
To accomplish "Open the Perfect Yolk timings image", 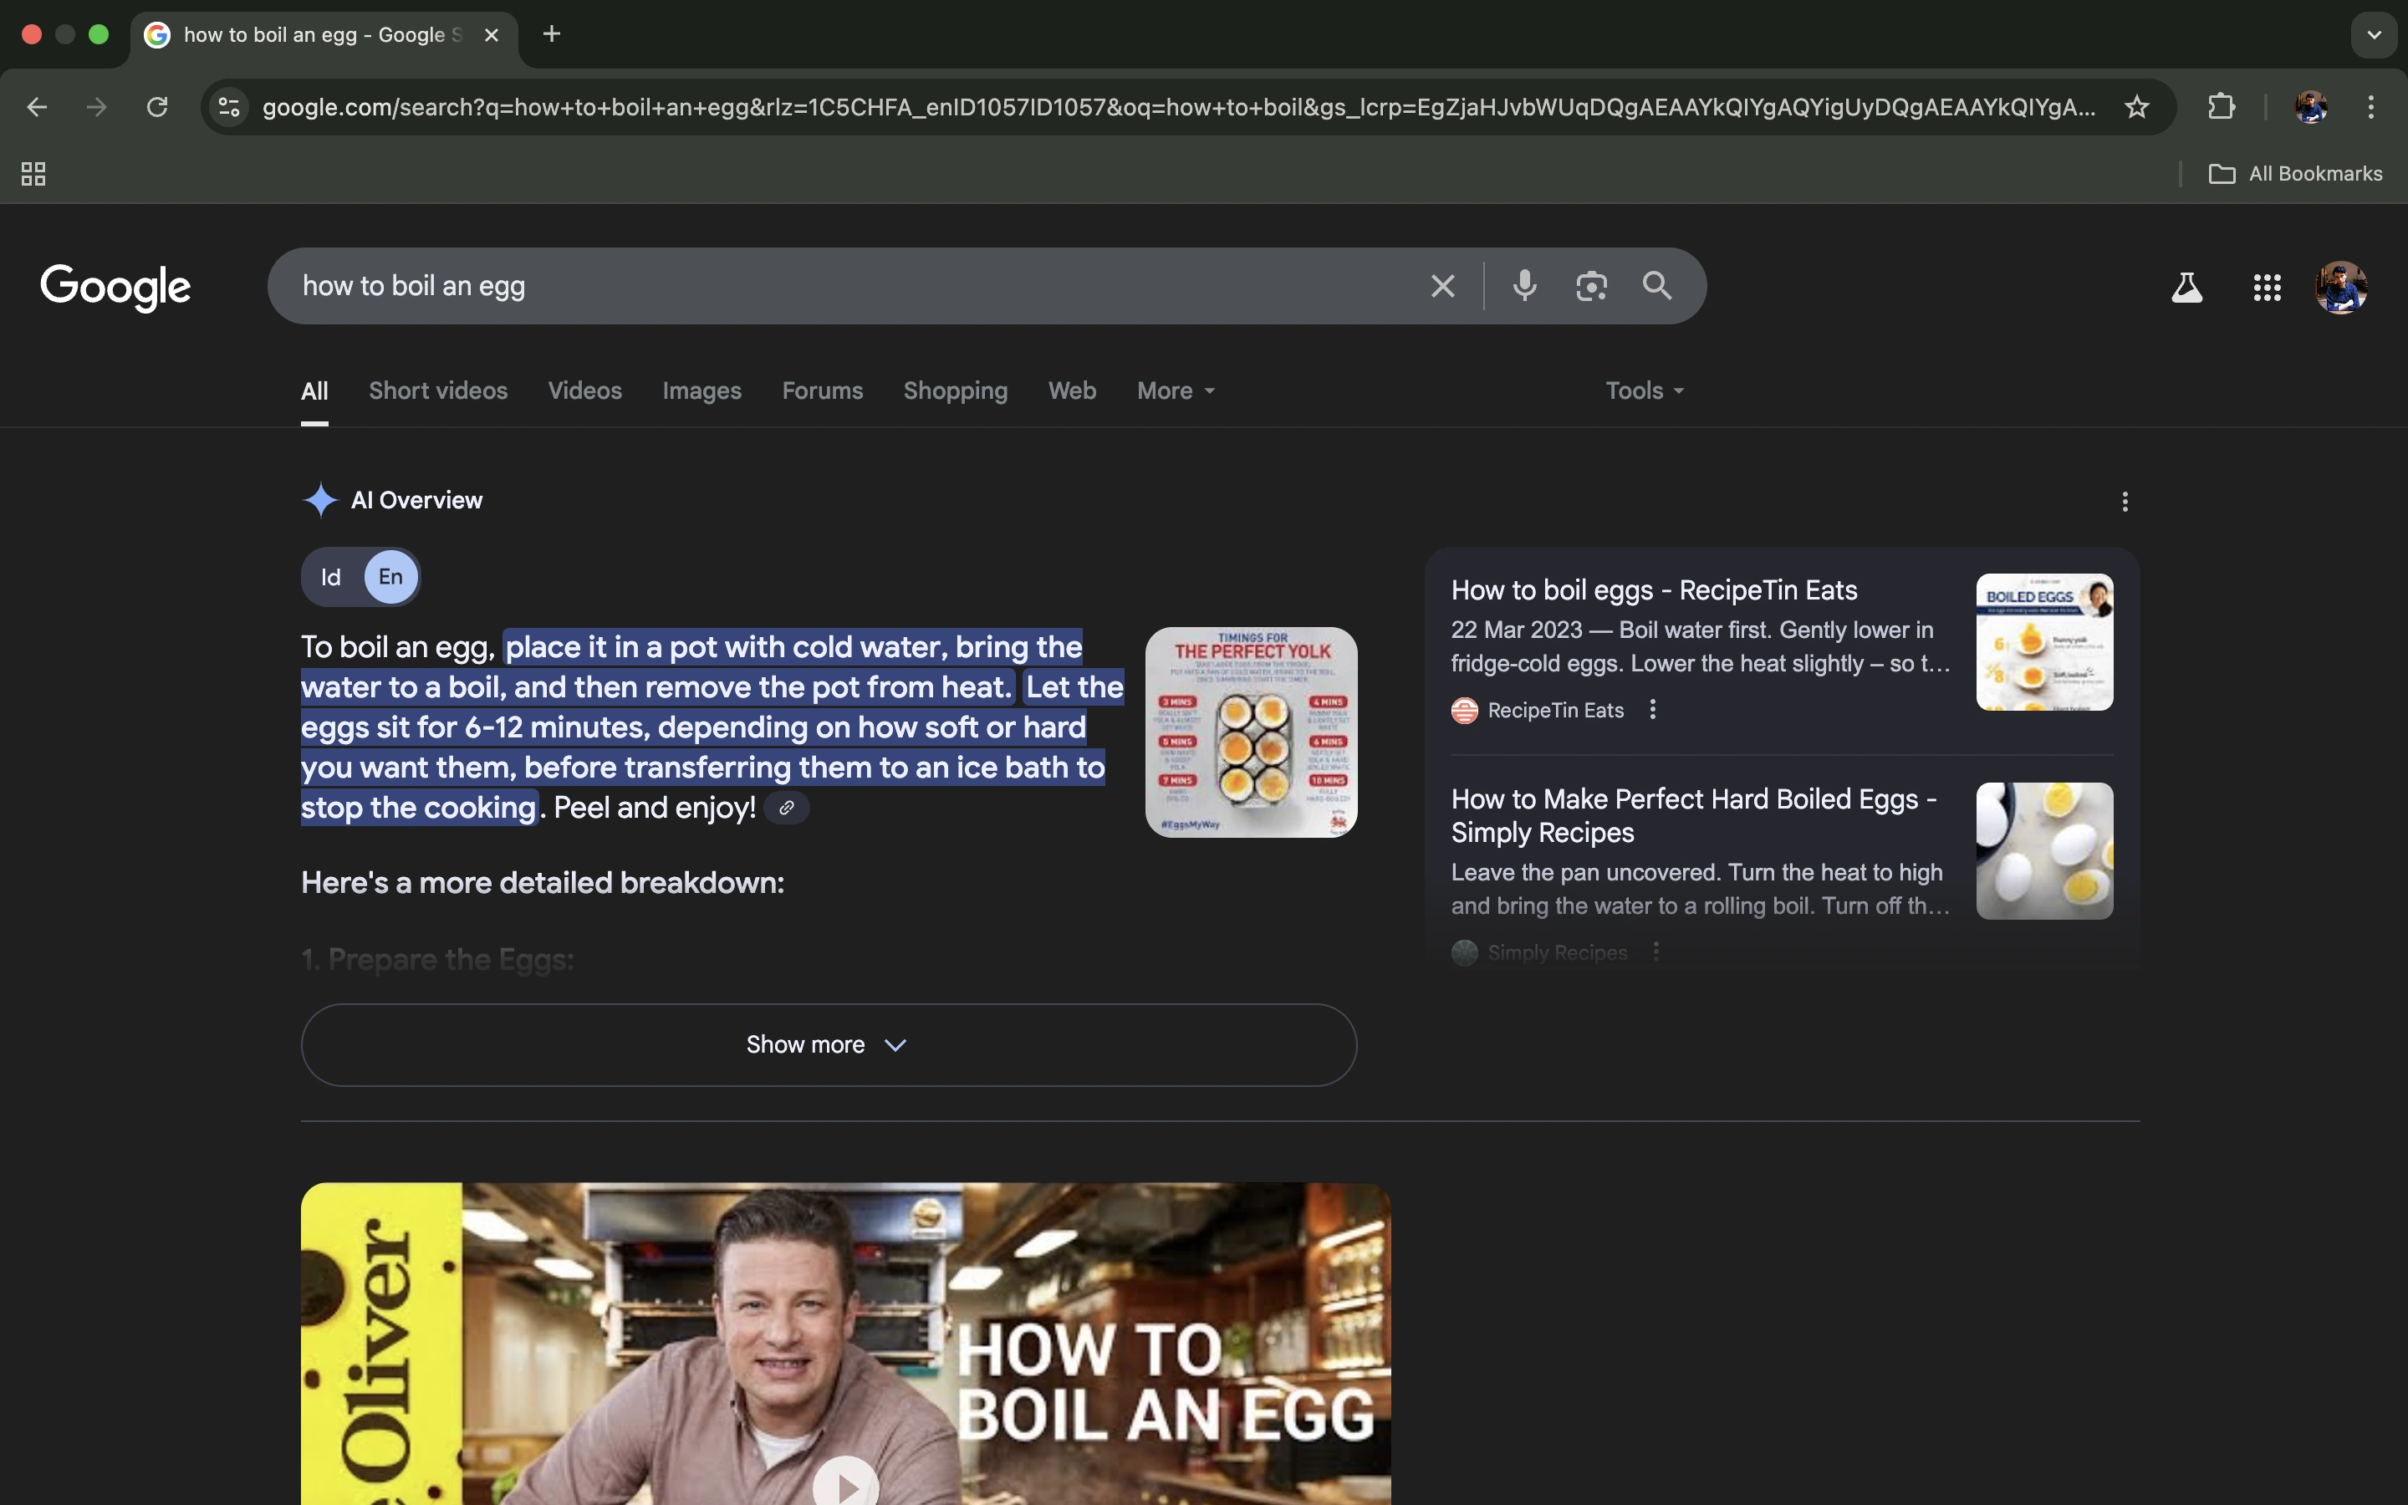I will [1251, 732].
